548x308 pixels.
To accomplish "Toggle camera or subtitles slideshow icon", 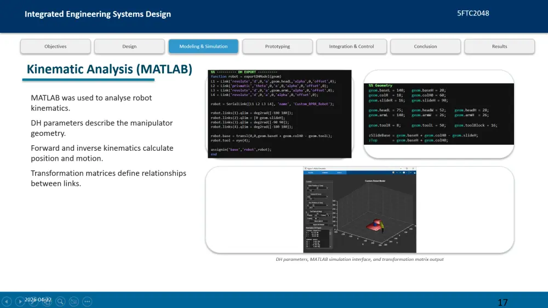I will (x=74, y=301).
